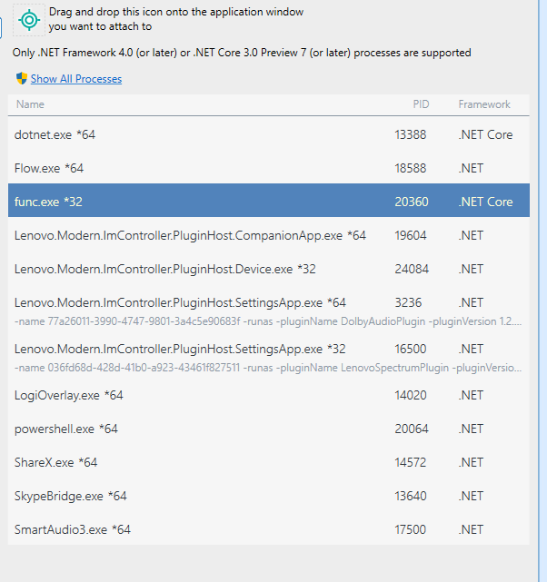Screen dimensions: 547x582
Task: Select the Flow.exe *64 process
Action: [269, 168]
